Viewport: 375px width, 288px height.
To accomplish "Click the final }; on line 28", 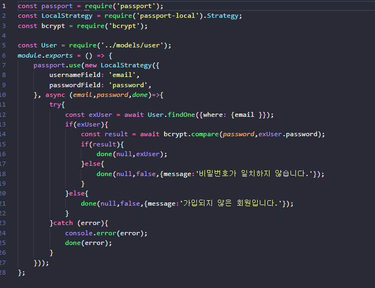I will pyautogui.click(x=22, y=273).
